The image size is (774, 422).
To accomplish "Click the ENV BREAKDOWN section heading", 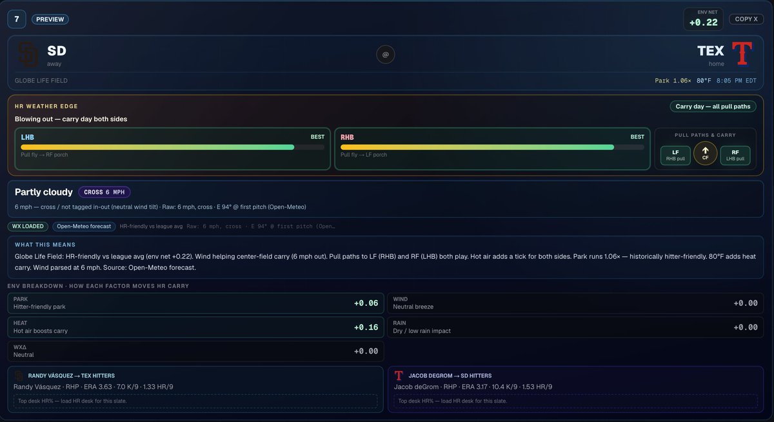I will 98,286.
